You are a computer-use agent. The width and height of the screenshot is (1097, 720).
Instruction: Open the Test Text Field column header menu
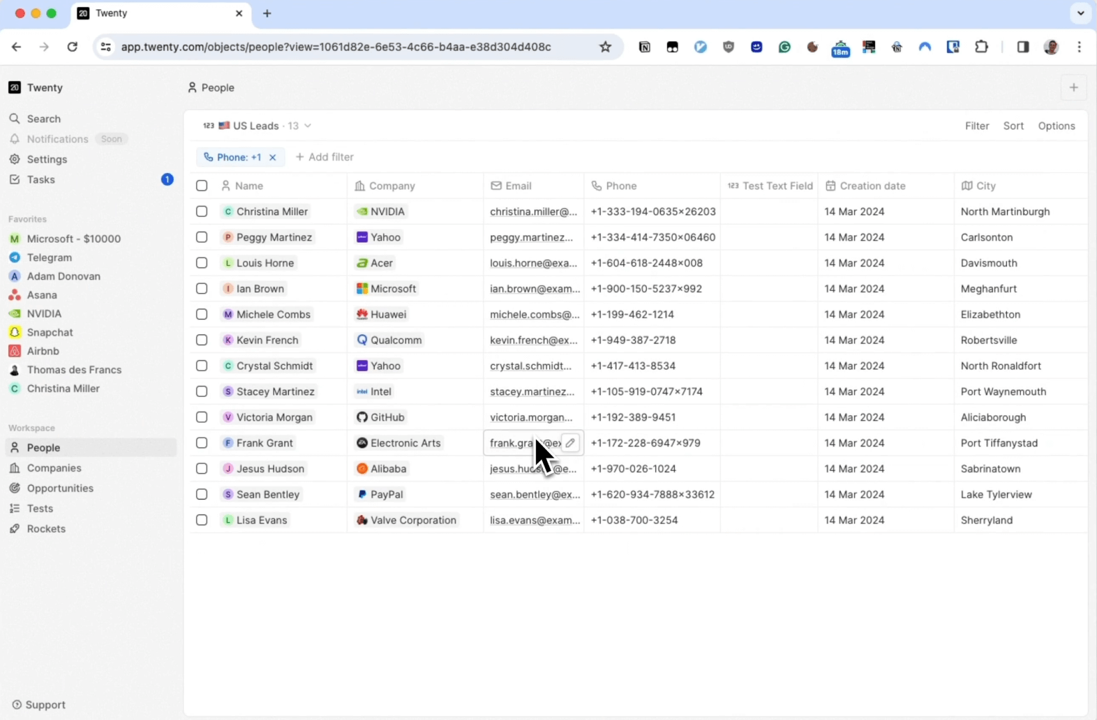[x=769, y=186]
